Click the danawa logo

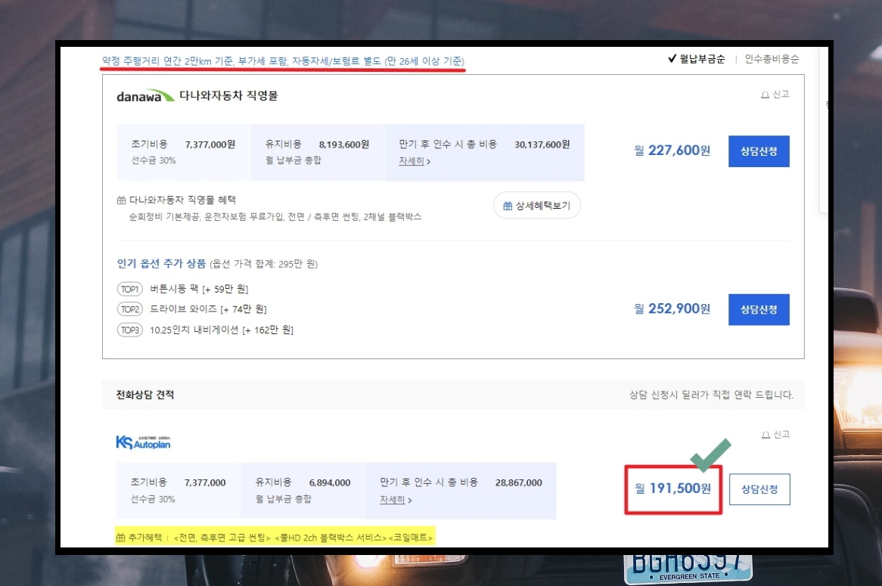(146, 96)
